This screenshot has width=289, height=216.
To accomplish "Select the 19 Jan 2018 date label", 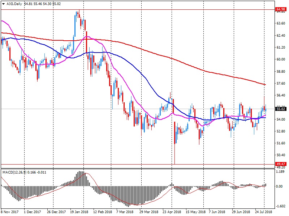I will coord(79,212).
